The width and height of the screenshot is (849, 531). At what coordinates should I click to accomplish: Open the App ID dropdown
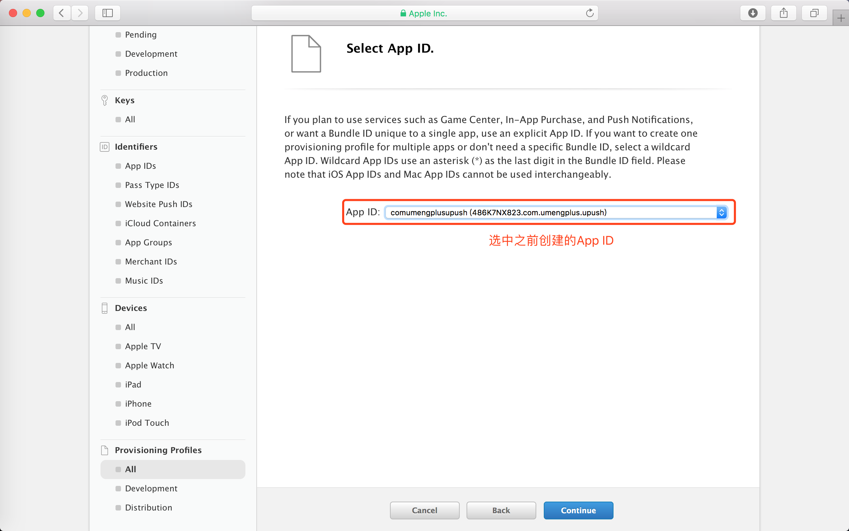[x=556, y=213]
